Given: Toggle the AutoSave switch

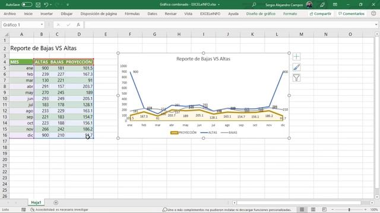Looking at the screenshot, I should pos(27,5).
